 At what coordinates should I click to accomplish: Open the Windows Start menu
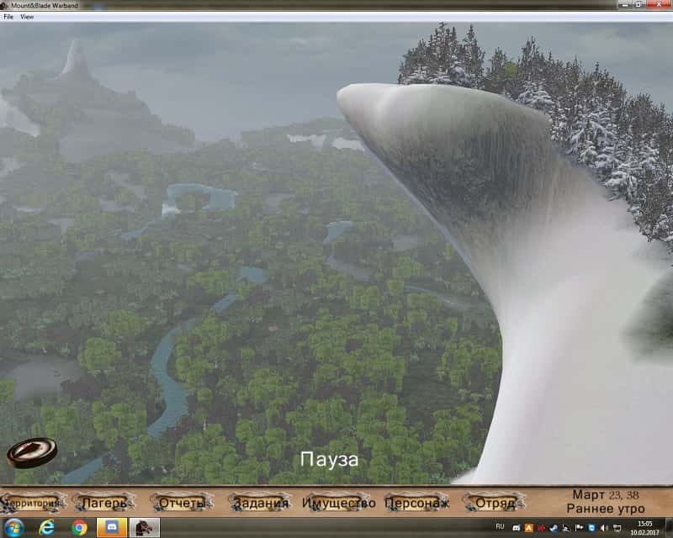pos(14,528)
